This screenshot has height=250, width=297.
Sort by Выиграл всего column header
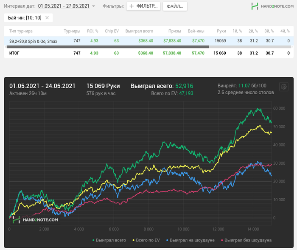click(x=139, y=31)
